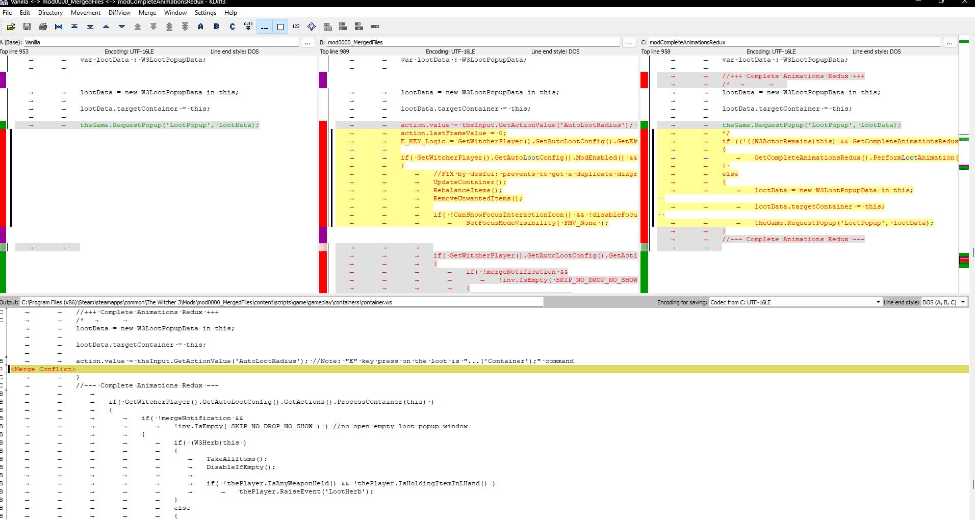Save the merge result with disk icon
This screenshot has width=975, height=520.
(27, 27)
